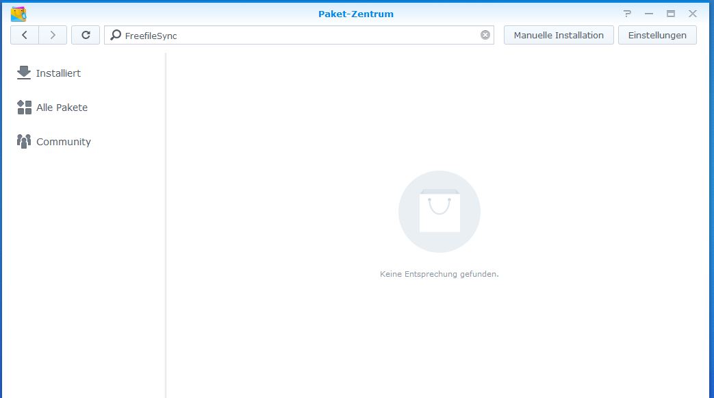Open the Alle Pakete section
Image resolution: width=714 pixels, height=398 pixels.
[x=62, y=108]
